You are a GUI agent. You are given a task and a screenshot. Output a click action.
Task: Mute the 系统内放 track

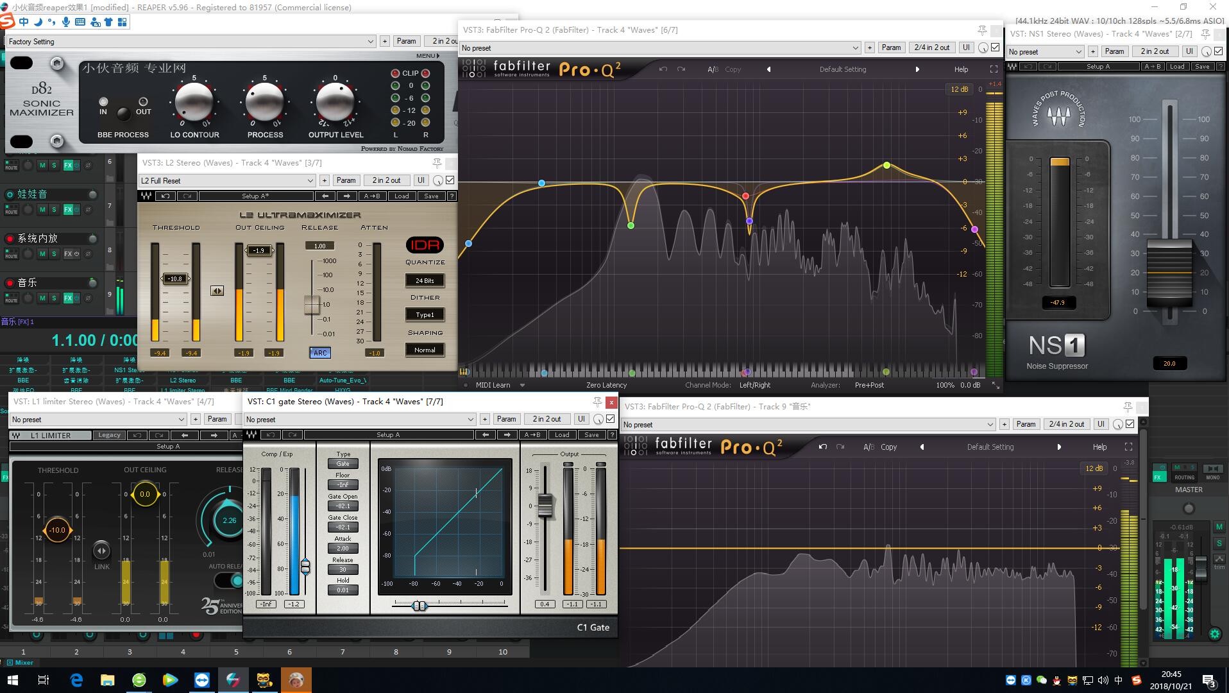click(x=42, y=254)
